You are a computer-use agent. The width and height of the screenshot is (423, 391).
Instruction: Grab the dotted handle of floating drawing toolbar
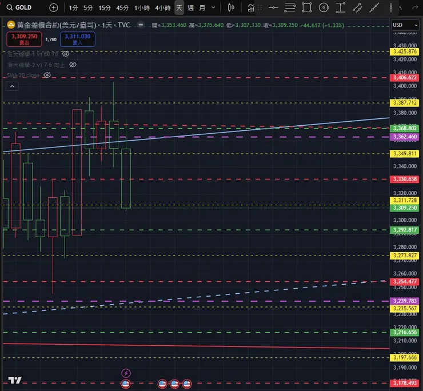click(x=260, y=8)
